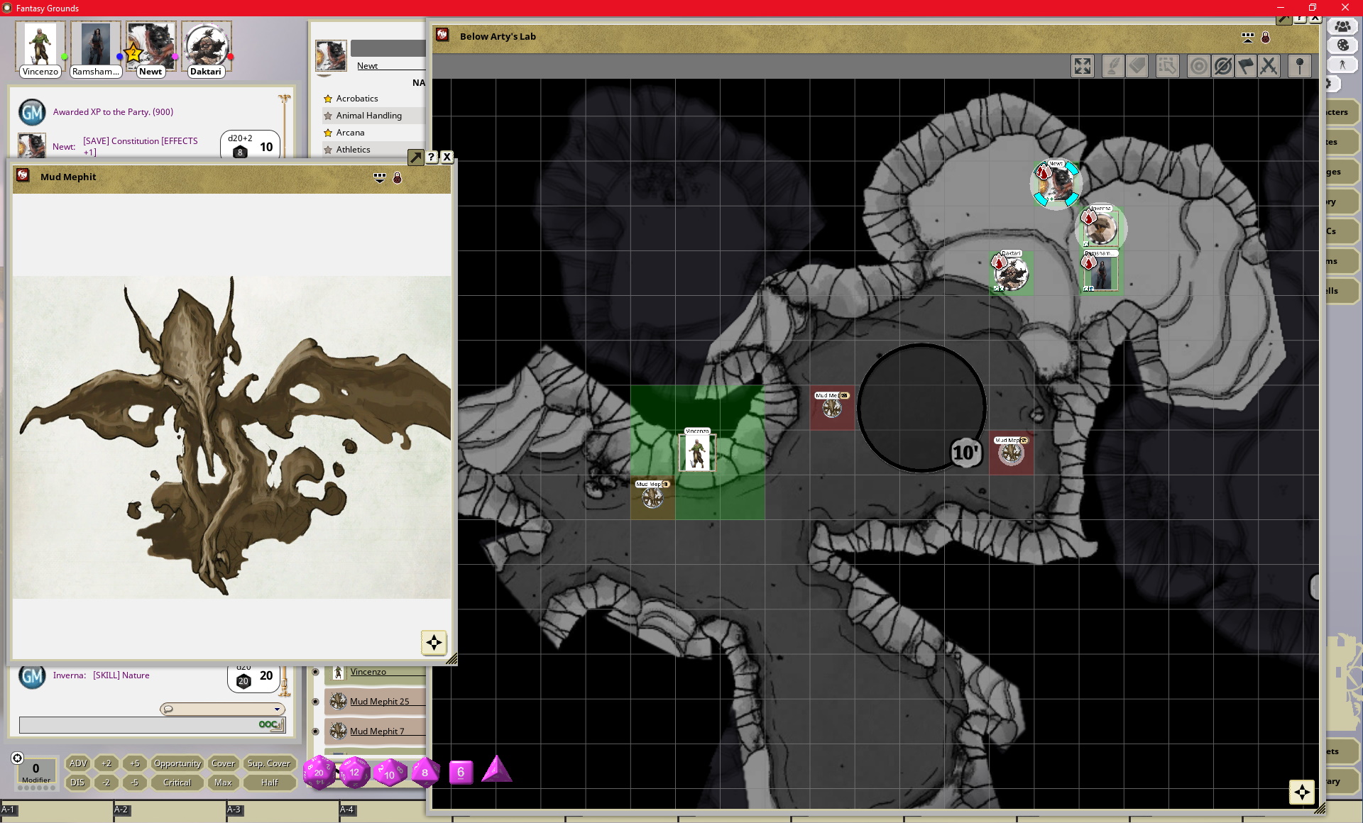Click the lock icon on the Mud Mephit window
This screenshot has height=823, width=1363.
pos(398,178)
